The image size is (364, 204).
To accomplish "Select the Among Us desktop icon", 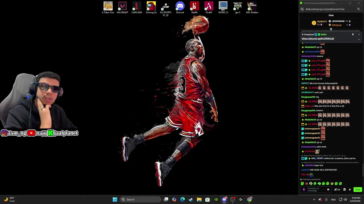I will pyautogui.click(x=151, y=8).
